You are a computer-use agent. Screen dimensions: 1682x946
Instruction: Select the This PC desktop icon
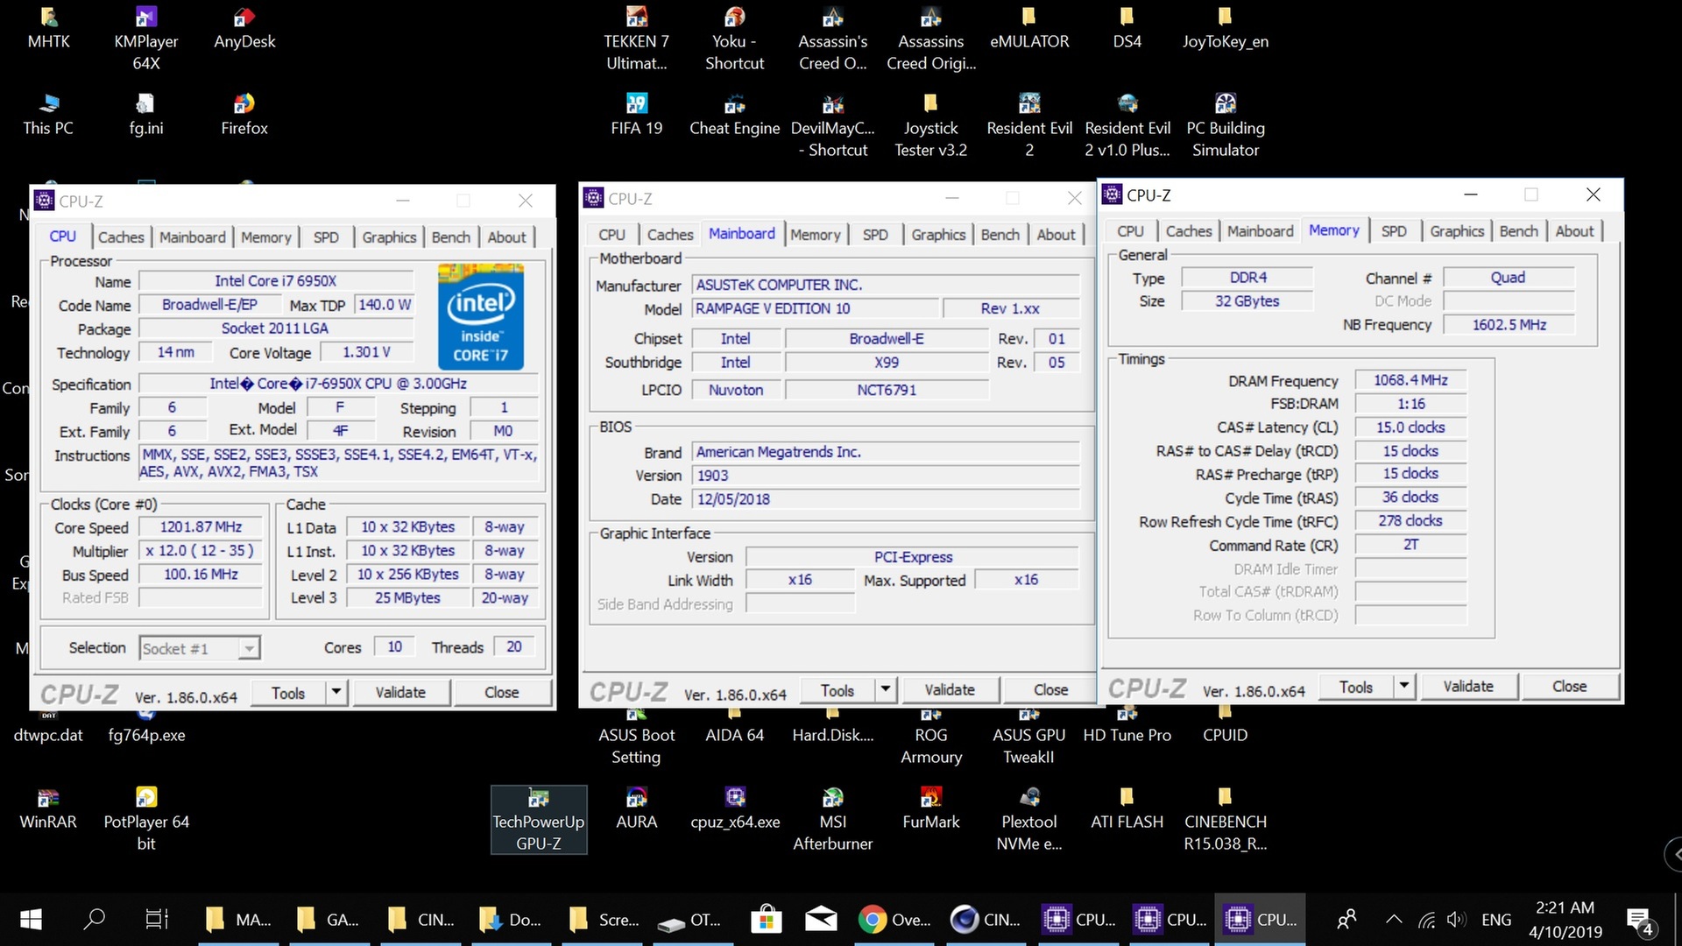tap(48, 116)
